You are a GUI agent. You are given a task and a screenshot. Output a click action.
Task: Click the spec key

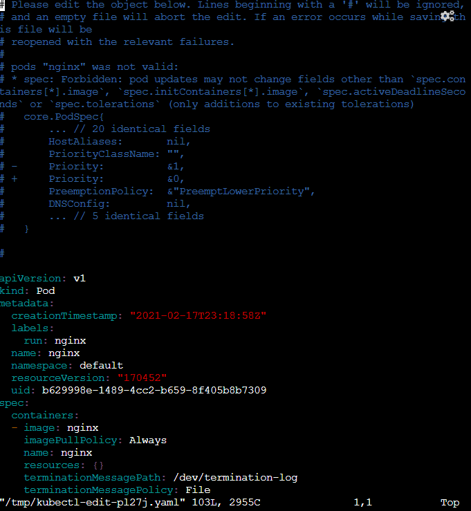[13, 403]
